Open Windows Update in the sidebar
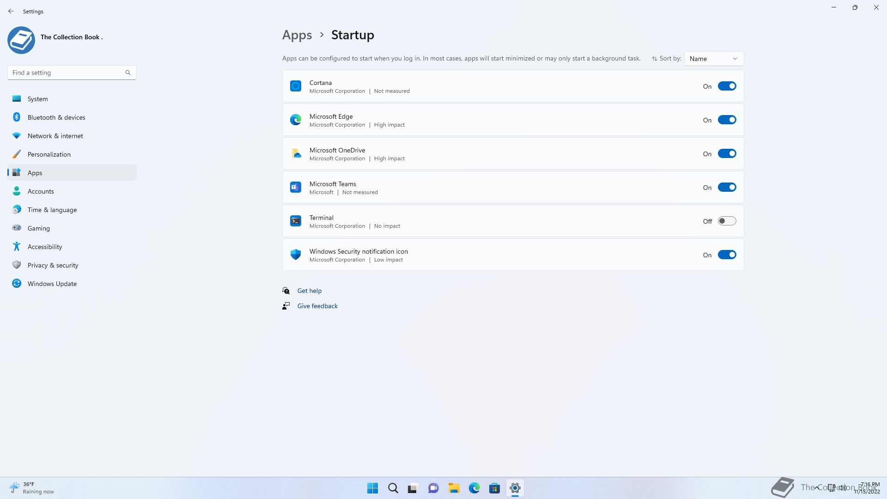The image size is (887, 499). (52, 284)
